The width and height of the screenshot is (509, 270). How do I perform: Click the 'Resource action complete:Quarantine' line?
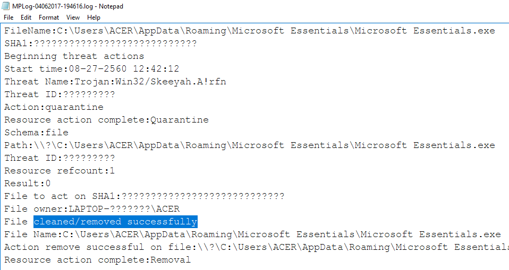pyautogui.click(x=106, y=120)
